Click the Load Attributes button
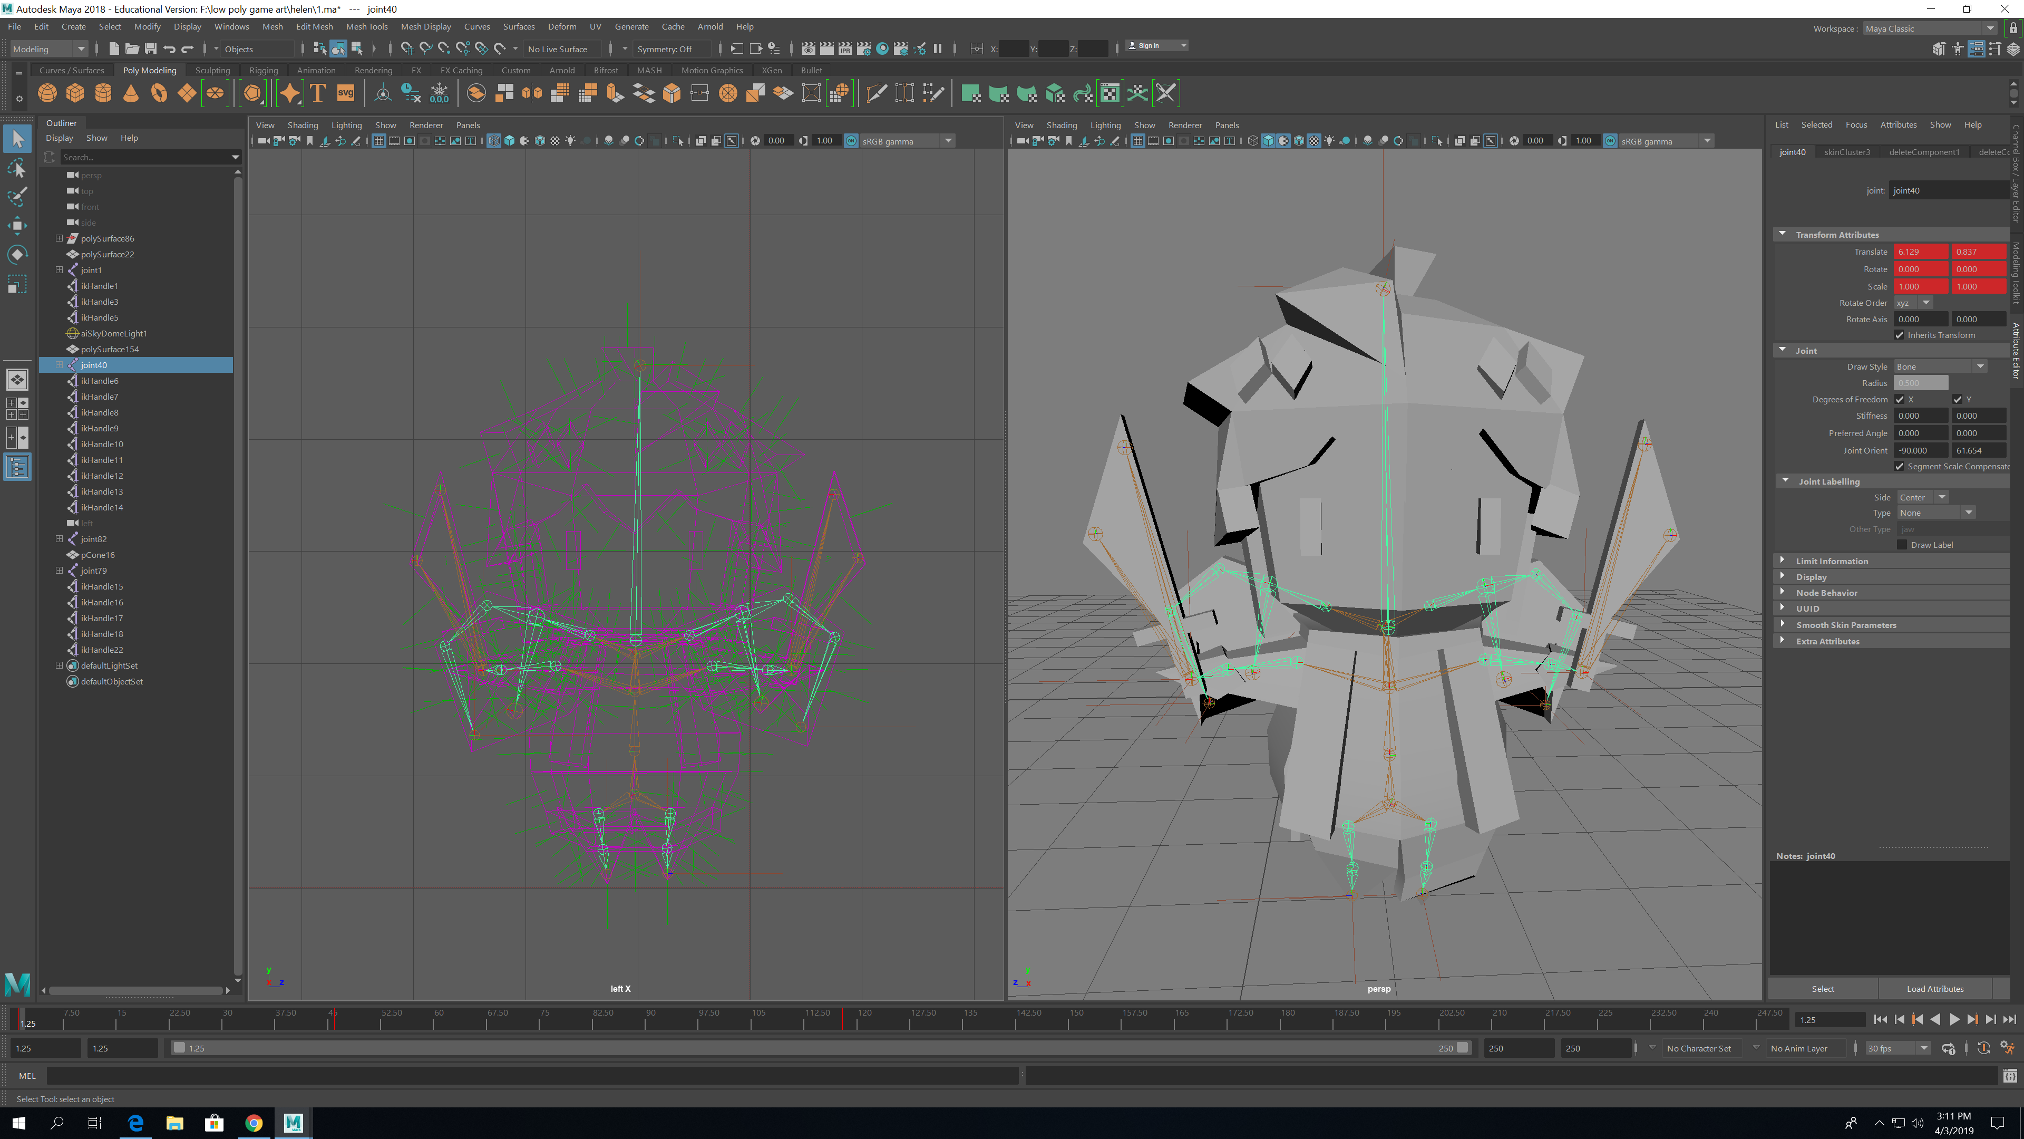The image size is (2024, 1139). (1934, 989)
